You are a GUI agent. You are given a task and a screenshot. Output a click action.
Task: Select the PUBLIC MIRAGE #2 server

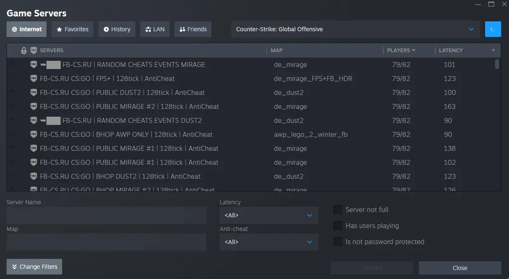250,106
